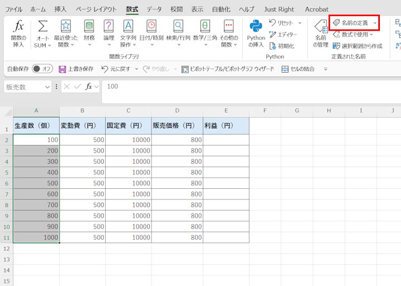
Task: Click the セルの結合 icon
Action: coord(285,69)
